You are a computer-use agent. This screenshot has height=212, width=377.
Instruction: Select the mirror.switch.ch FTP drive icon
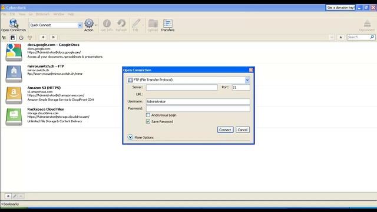pos(14,74)
